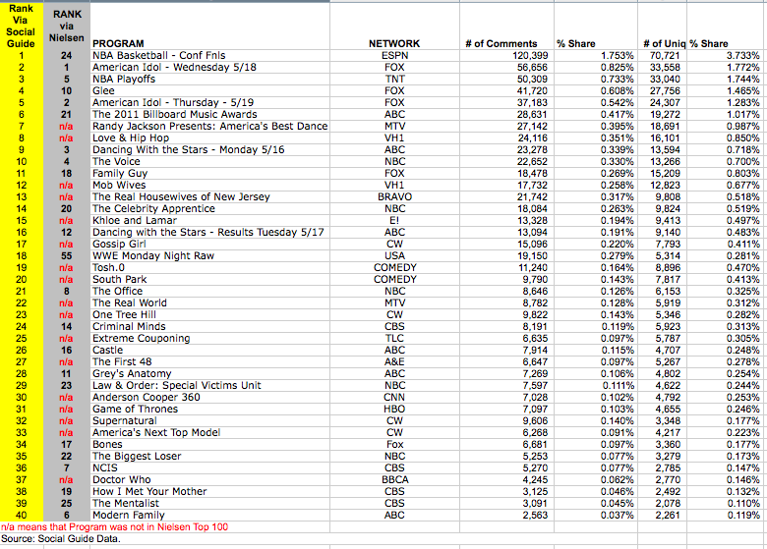
Task: Click the CNN network cell
Action: (x=394, y=397)
